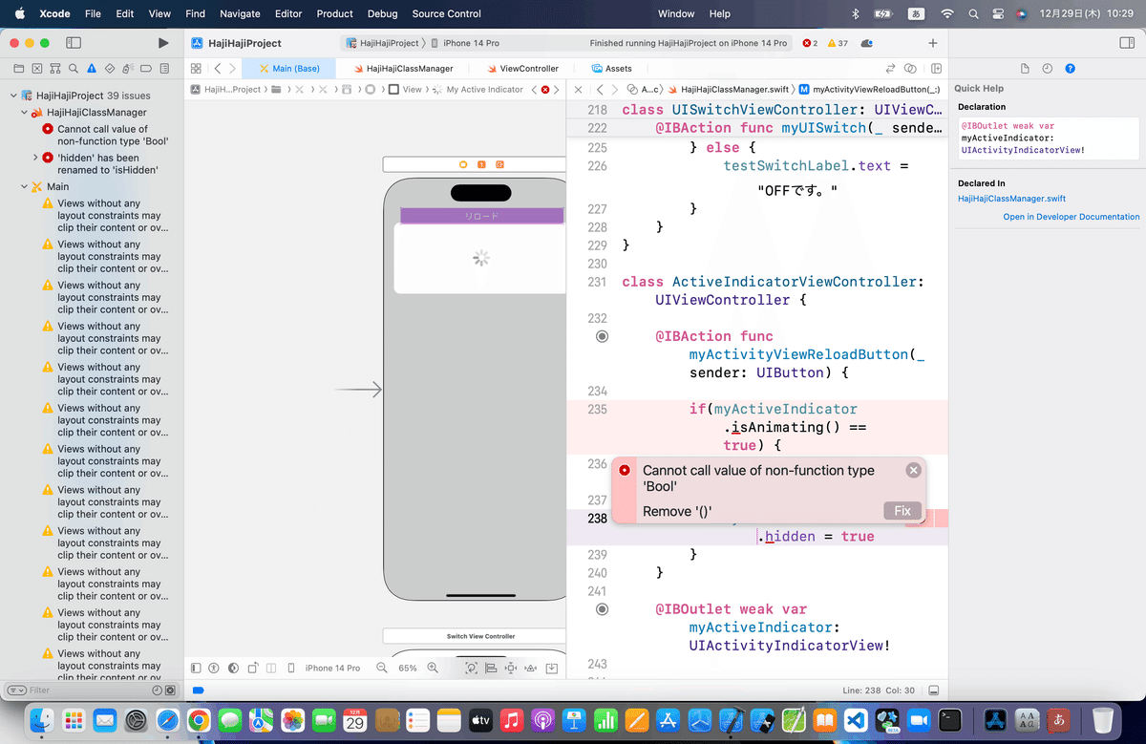Switch to the HajiHajiClassManager tab

403,69
